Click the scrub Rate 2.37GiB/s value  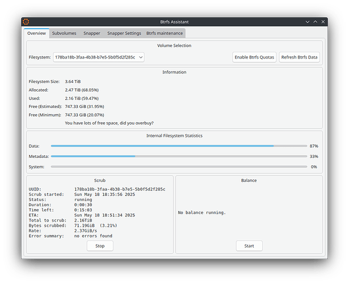click(x=86, y=231)
